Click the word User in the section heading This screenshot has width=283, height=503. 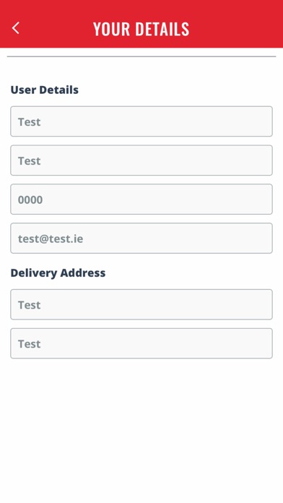point(23,90)
